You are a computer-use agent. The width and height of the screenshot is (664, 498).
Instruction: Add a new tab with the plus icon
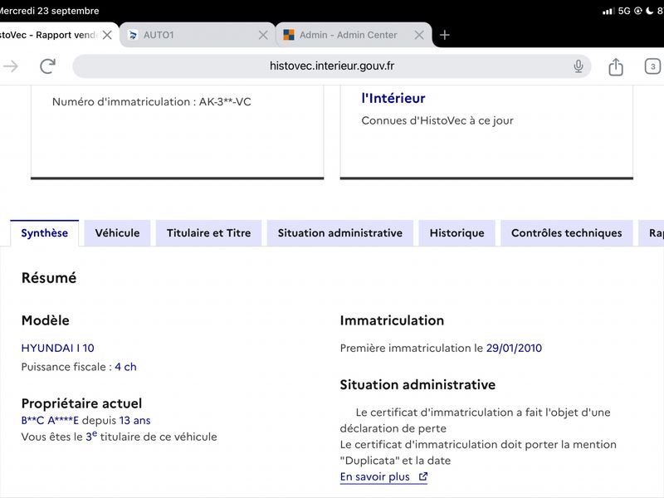pos(445,35)
